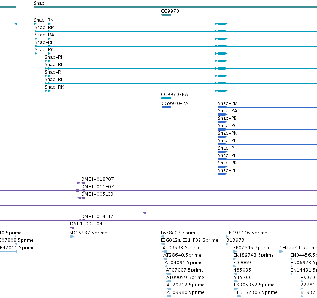Click the DME1-002F04 clone label
This screenshot has height=298, width=317.
tap(86, 224)
